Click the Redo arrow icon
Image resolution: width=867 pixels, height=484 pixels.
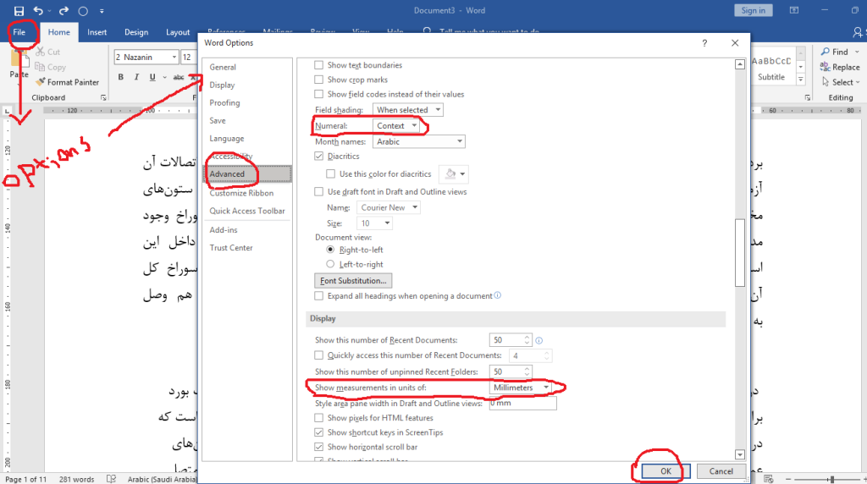(x=64, y=11)
